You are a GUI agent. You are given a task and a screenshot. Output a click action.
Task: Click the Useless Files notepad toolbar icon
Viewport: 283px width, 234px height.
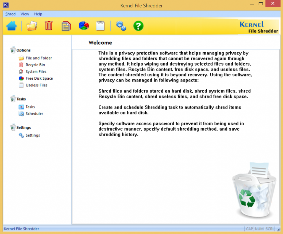100,26
